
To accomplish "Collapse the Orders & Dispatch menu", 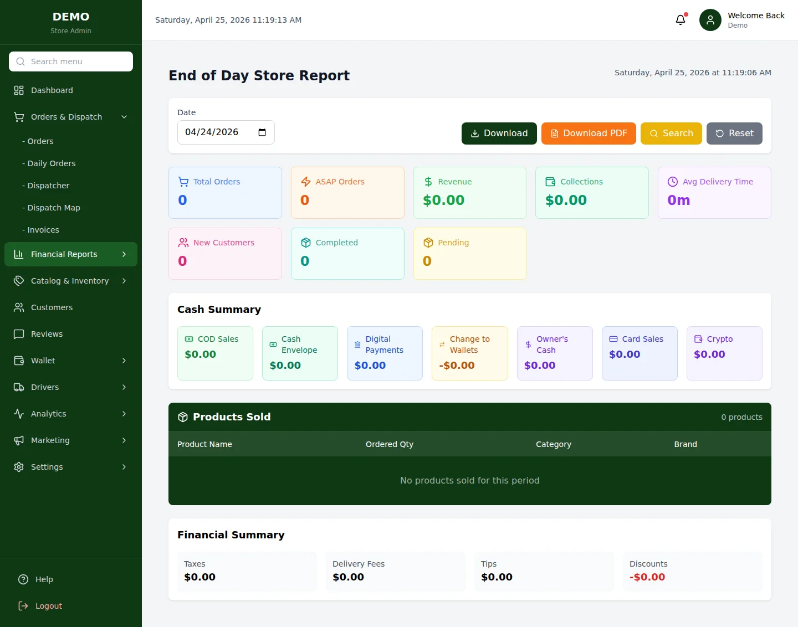I will click(124, 117).
